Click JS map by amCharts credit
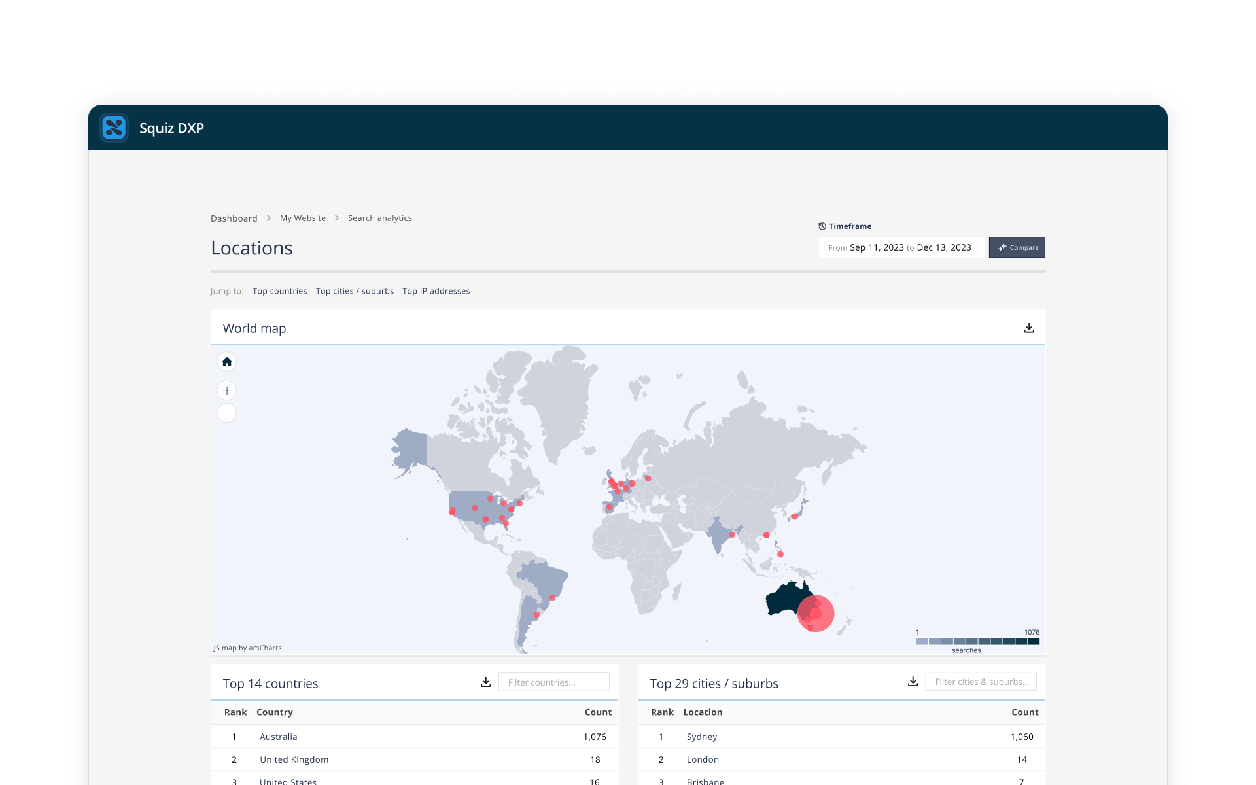This screenshot has width=1256, height=785. pos(247,648)
